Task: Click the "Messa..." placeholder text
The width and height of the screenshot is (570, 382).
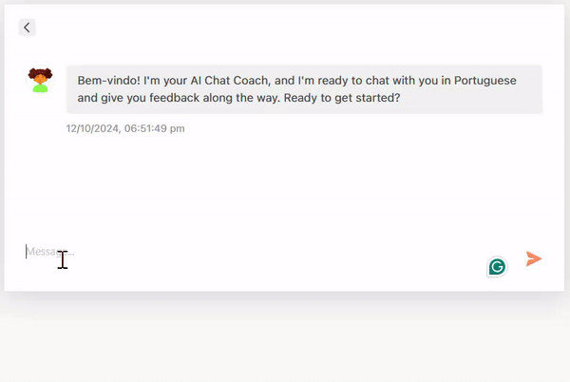Action: pos(47,252)
